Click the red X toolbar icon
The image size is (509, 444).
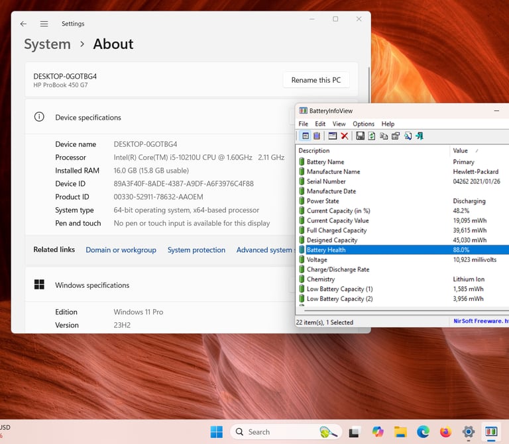pos(345,136)
